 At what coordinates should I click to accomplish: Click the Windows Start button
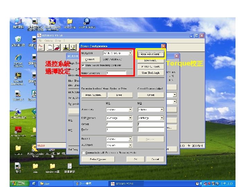19,184
